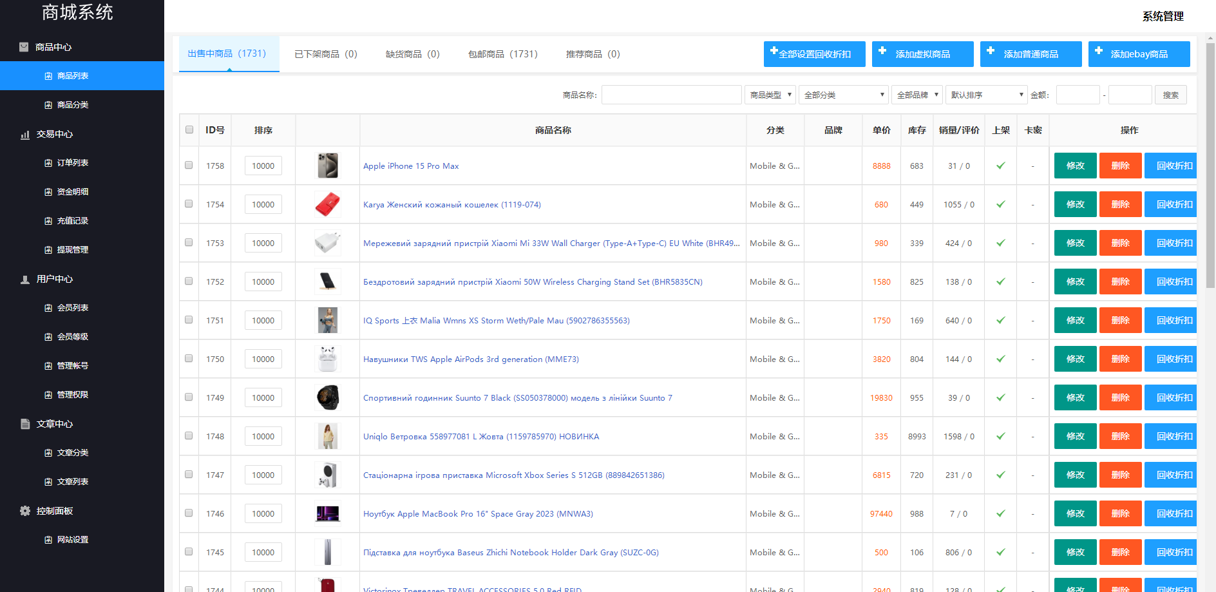Click the 控制面板 gear icon
Image resolution: width=1216 pixels, height=592 pixels.
click(25, 511)
